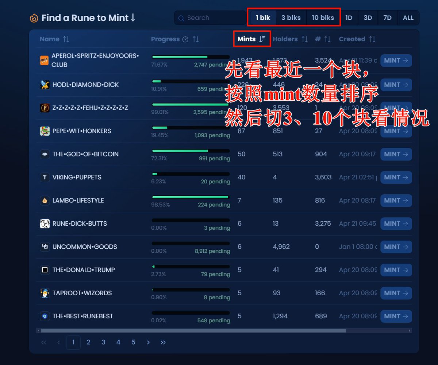Click the THE•DONALD•TRUMP square icon
438x365 pixels.
pos(45,270)
